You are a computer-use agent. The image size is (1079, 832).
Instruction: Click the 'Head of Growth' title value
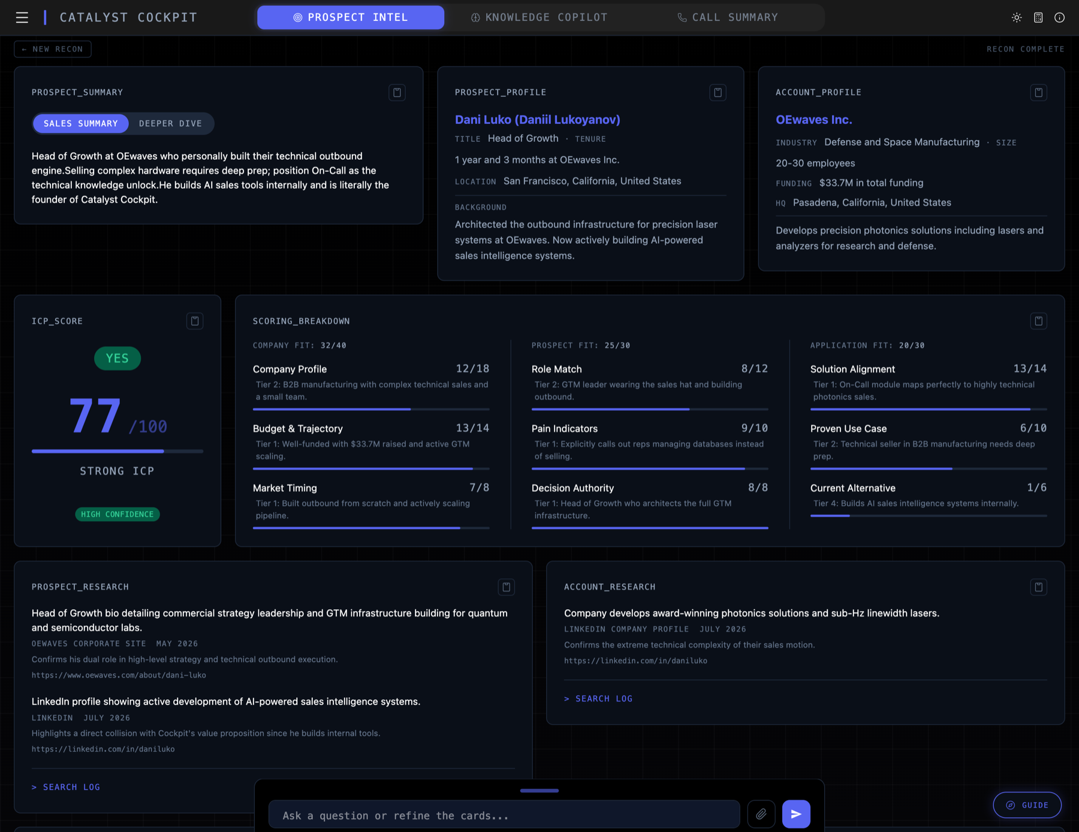523,138
